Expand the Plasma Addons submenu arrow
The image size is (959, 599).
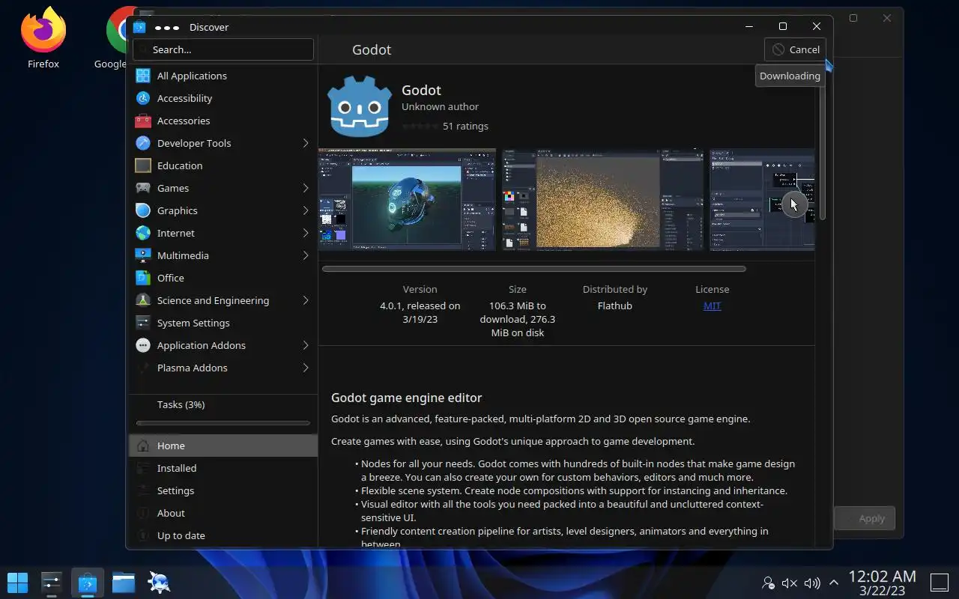[306, 368]
